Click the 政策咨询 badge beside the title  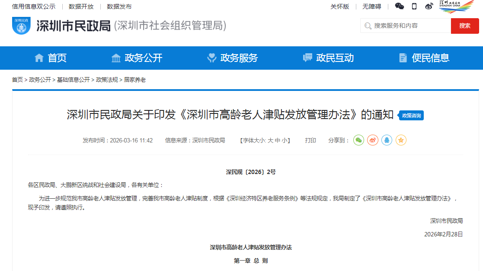tap(411, 116)
